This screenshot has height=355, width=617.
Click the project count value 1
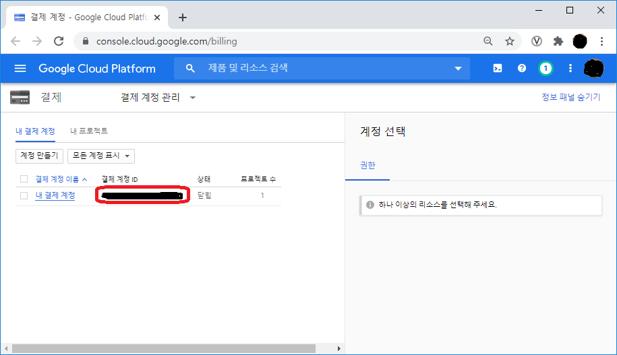[262, 195]
